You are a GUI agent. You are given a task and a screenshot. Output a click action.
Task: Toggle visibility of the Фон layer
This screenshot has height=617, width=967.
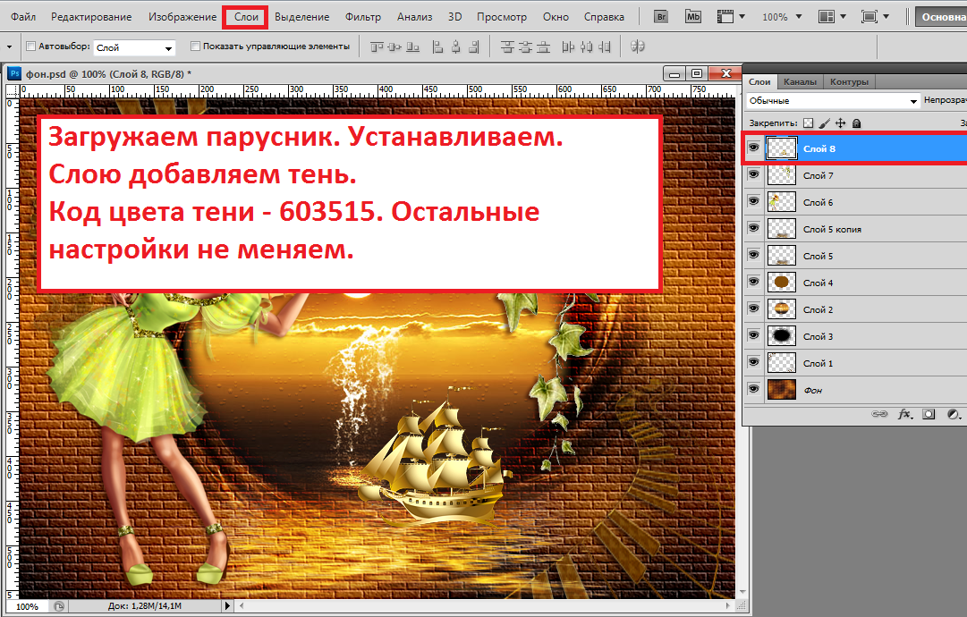click(753, 390)
